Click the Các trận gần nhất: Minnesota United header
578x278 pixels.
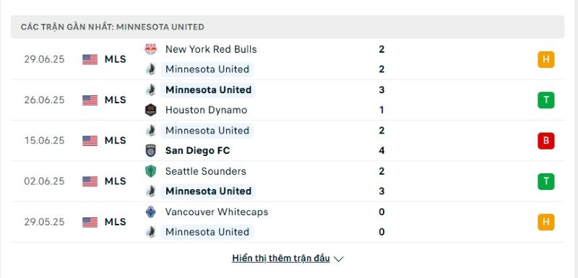pyautogui.click(x=113, y=27)
